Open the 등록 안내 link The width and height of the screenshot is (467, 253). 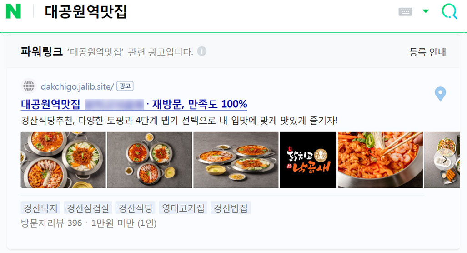(427, 52)
